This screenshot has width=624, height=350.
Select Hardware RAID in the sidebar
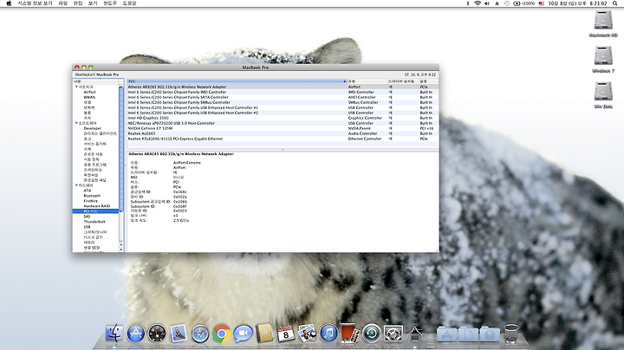click(x=97, y=206)
